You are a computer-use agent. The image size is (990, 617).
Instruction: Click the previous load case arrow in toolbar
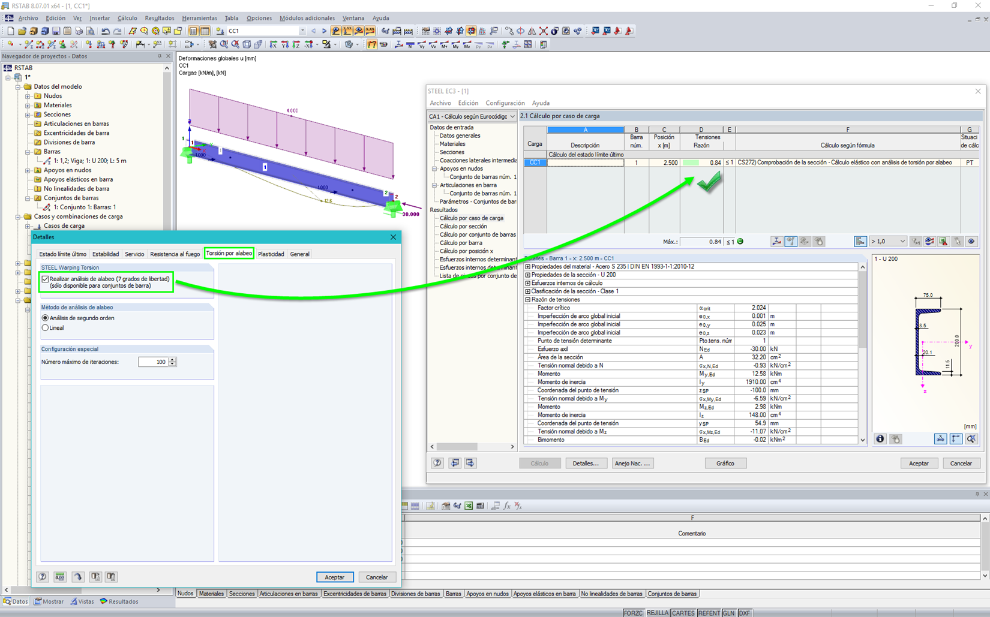click(313, 31)
